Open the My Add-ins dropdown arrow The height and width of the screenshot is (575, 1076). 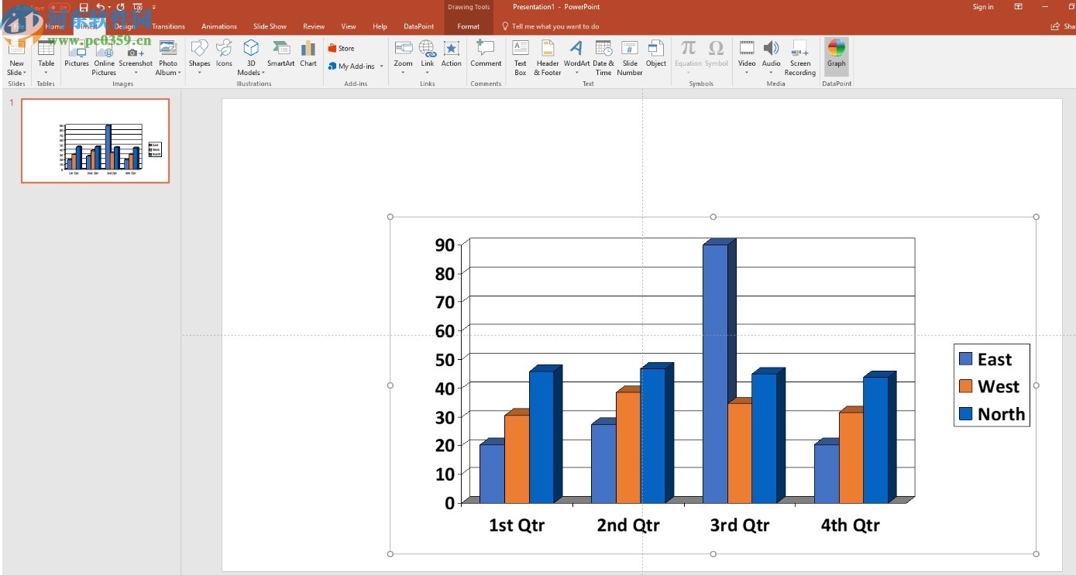click(x=381, y=67)
